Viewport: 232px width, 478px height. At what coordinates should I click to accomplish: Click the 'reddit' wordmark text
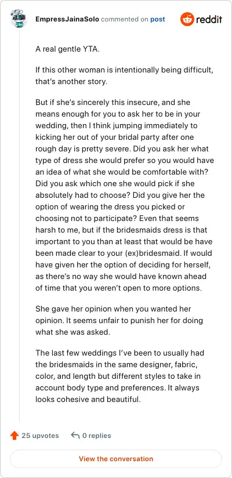[x=209, y=20]
